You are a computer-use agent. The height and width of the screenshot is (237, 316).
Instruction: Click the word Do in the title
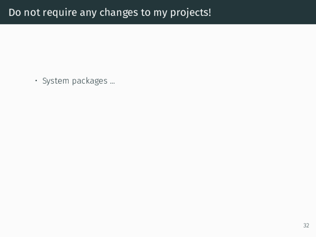coord(15,12)
